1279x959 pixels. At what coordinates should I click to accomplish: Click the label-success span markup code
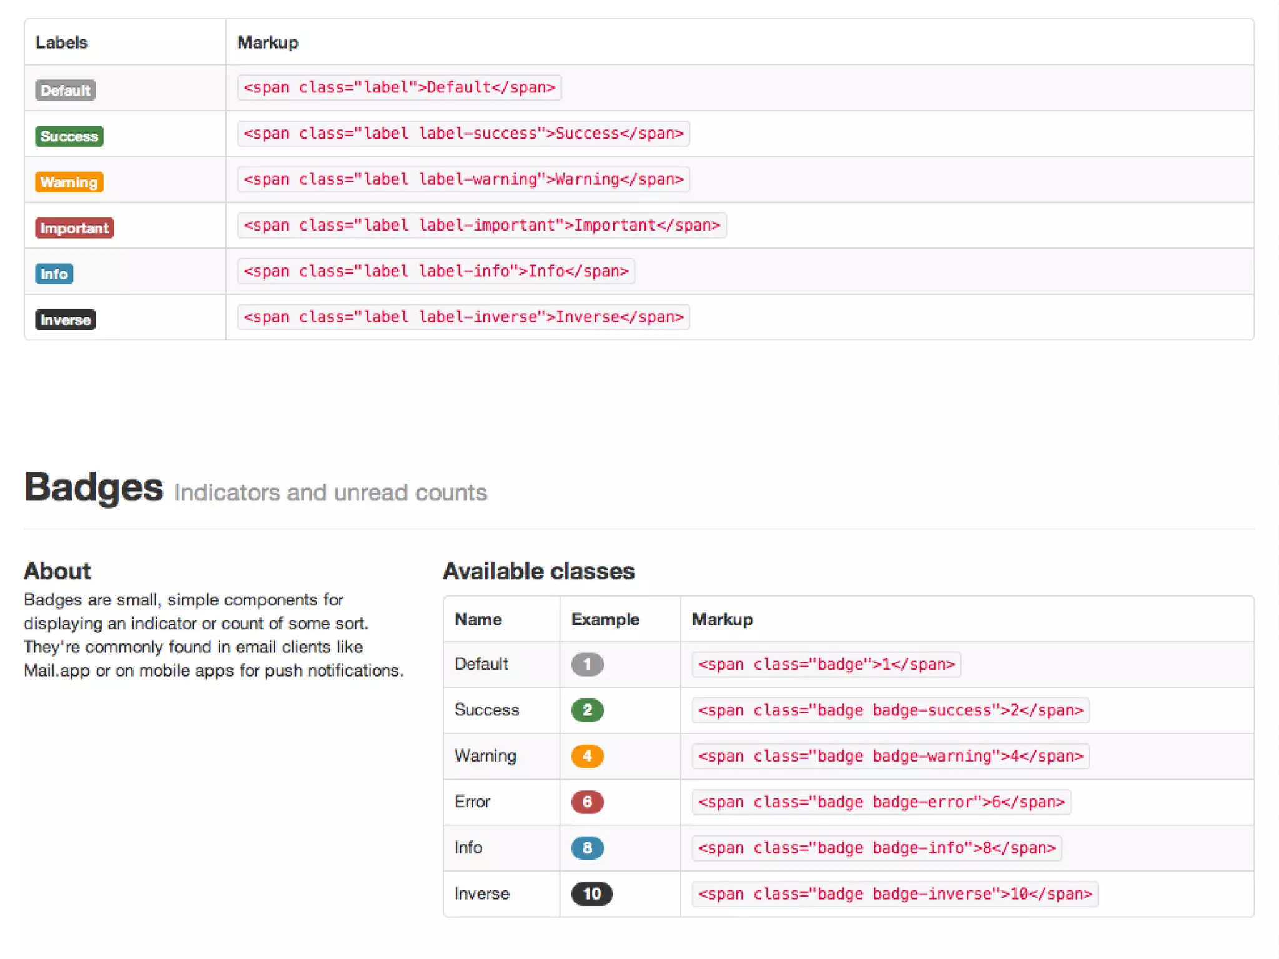(463, 134)
